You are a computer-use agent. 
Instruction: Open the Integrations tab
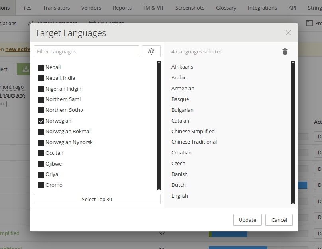tap(262, 8)
